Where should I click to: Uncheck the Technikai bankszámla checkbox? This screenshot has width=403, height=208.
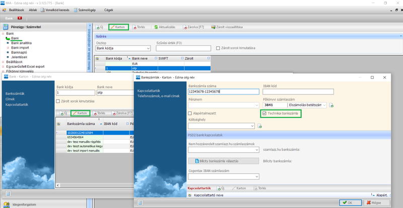pos(265,114)
